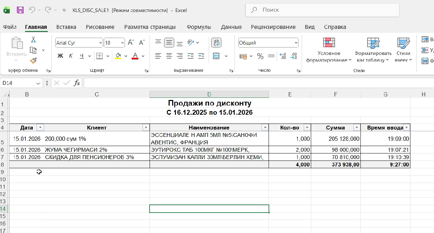Align the text to the middle vertically
Screen dimensions: 434x233
pyautogui.click(x=169, y=43)
